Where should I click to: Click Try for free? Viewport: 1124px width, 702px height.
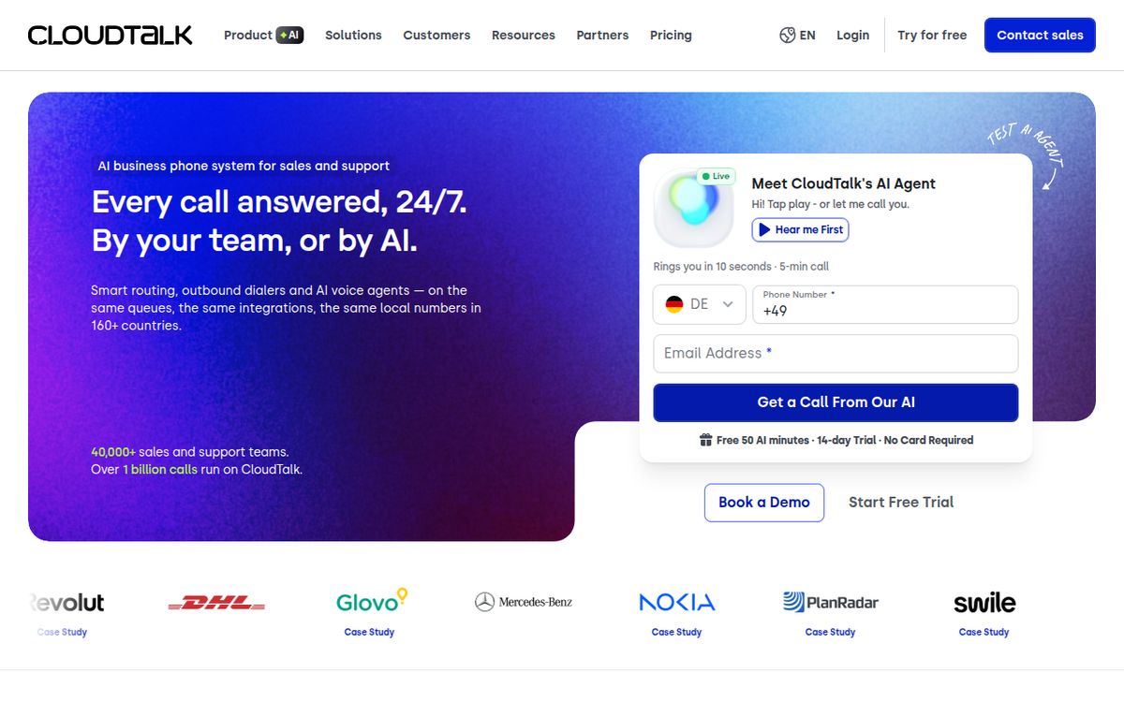pyautogui.click(x=932, y=35)
